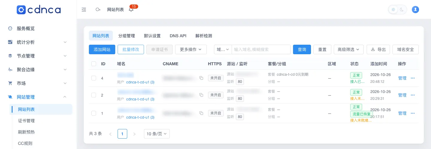Click the 服务概览 dashboard icon

pyautogui.click(x=10, y=29)
